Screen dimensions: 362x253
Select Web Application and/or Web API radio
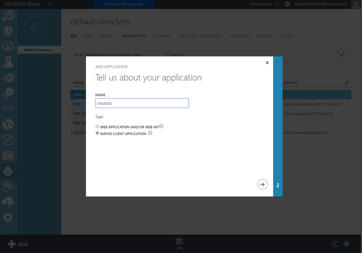point(97,126)
